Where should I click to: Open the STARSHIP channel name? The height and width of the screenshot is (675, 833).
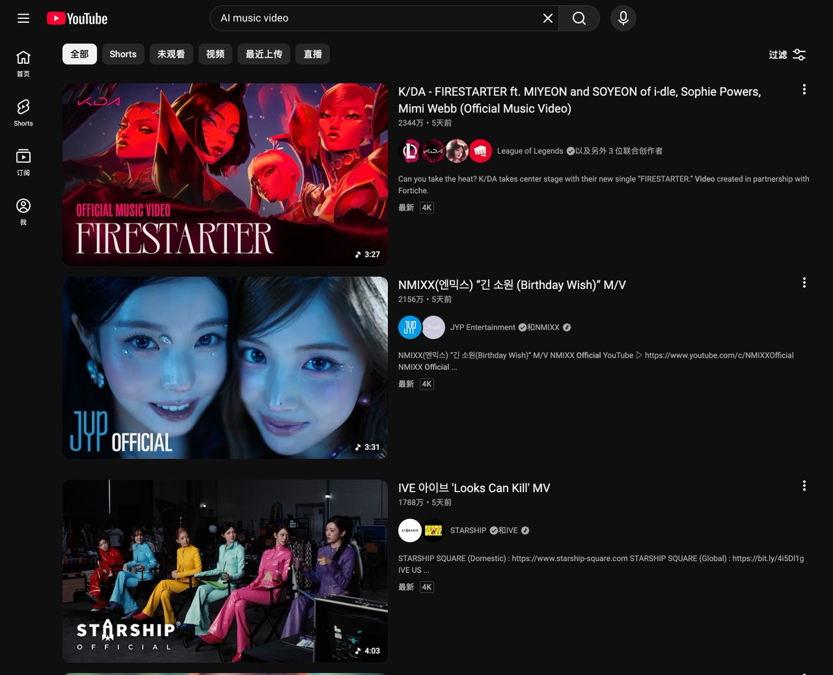click(x=469, y=531)
